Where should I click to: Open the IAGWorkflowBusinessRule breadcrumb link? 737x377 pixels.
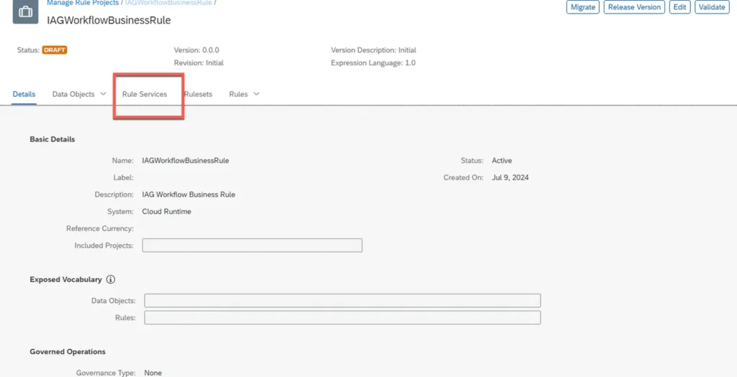168,3
